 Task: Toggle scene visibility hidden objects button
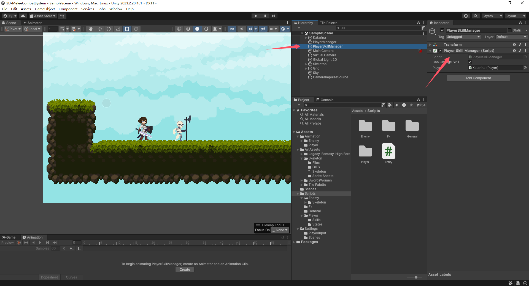(x=263, y=29)
